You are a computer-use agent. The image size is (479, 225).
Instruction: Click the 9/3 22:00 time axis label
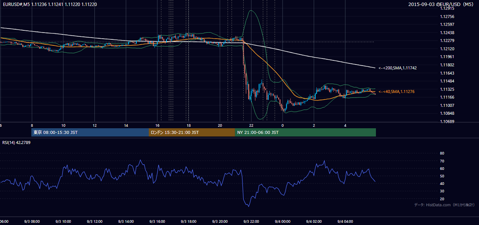coord(251,222)
